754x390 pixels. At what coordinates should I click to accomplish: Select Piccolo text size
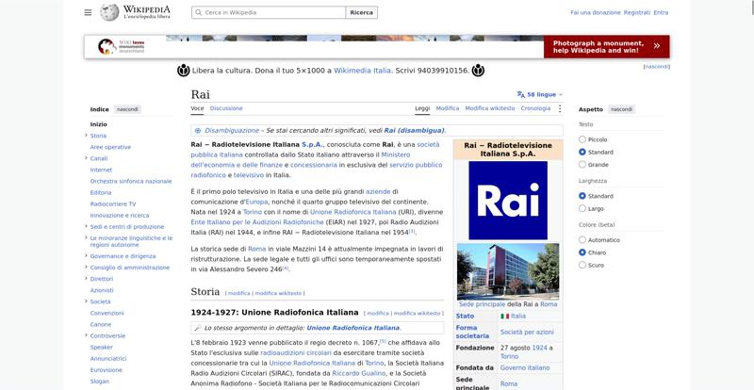tap(582, 139)
